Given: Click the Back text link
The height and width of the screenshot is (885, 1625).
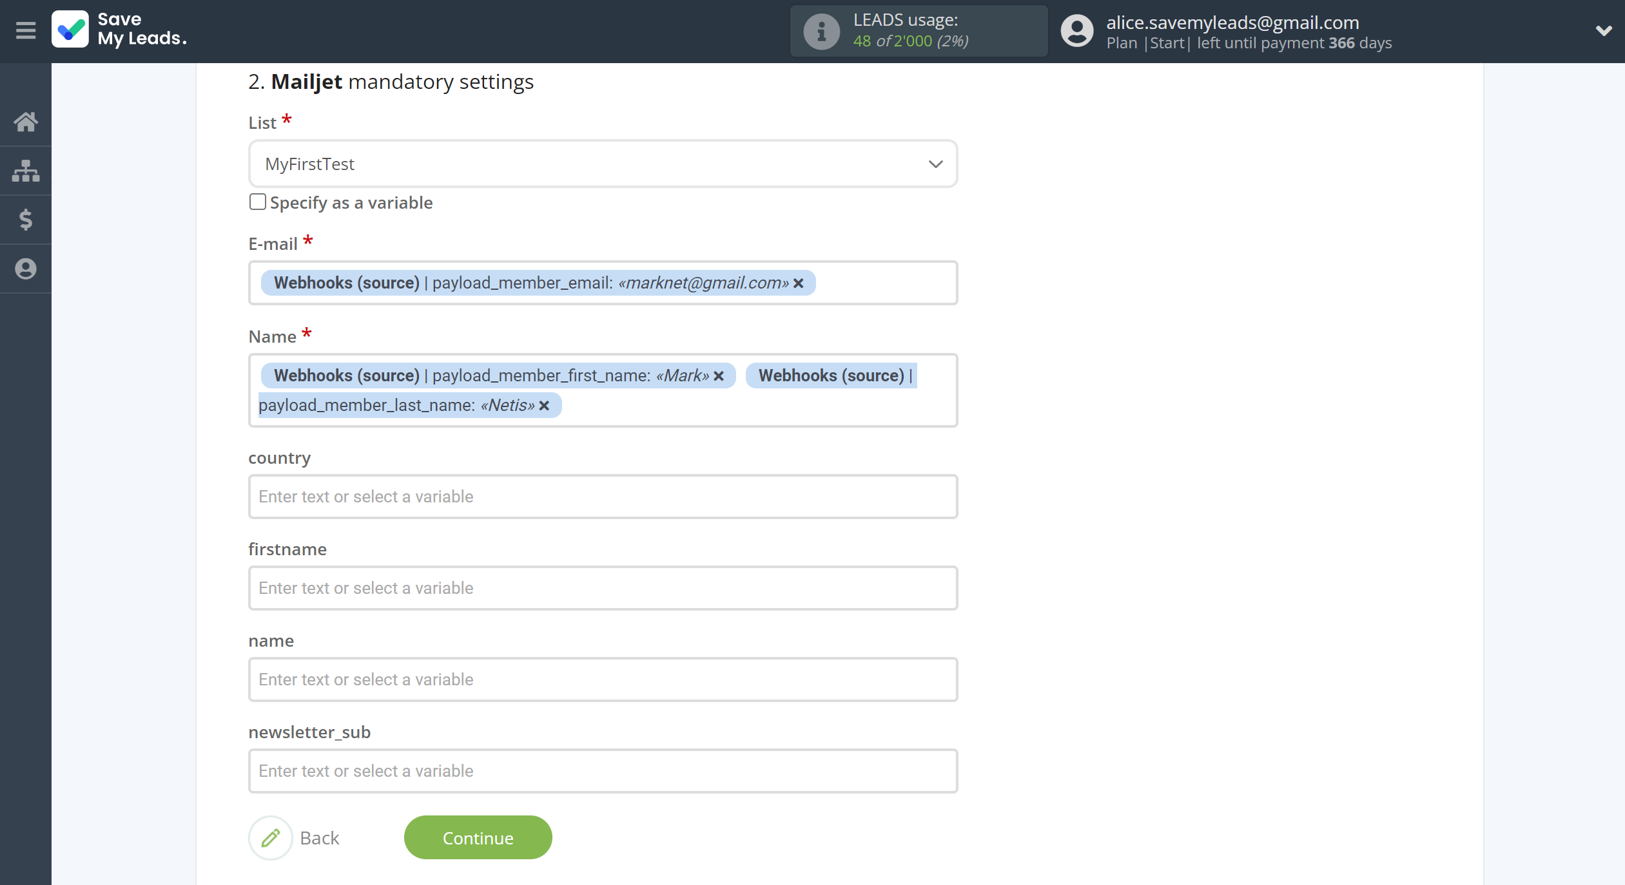Looking at the screenshot, I should coord(320,838).
